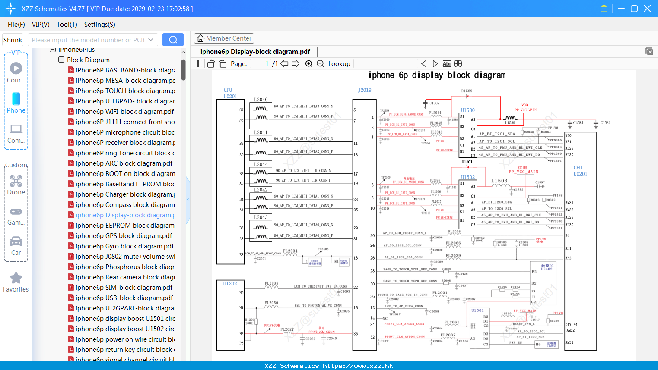This screenshot has height=370, width=658.
Task: Click the Member Center home icon
Action: point(200,38)
